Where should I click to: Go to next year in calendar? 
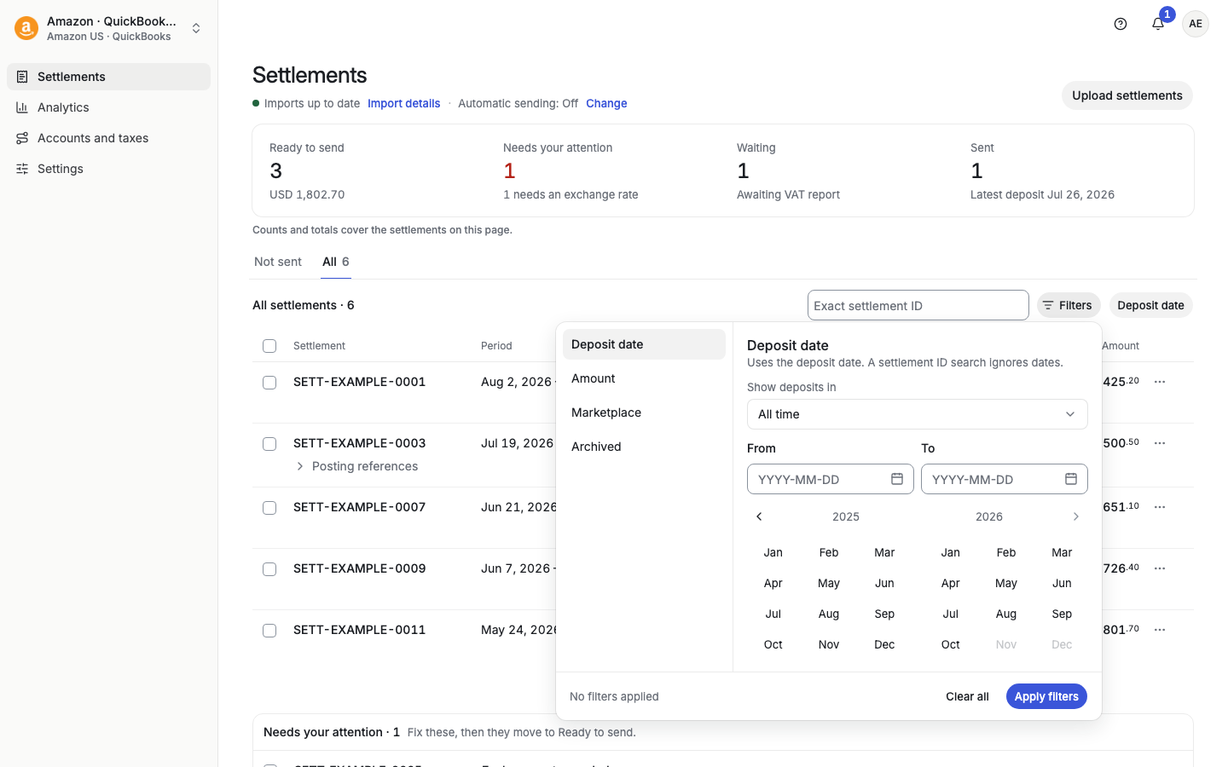[1076, 516]
